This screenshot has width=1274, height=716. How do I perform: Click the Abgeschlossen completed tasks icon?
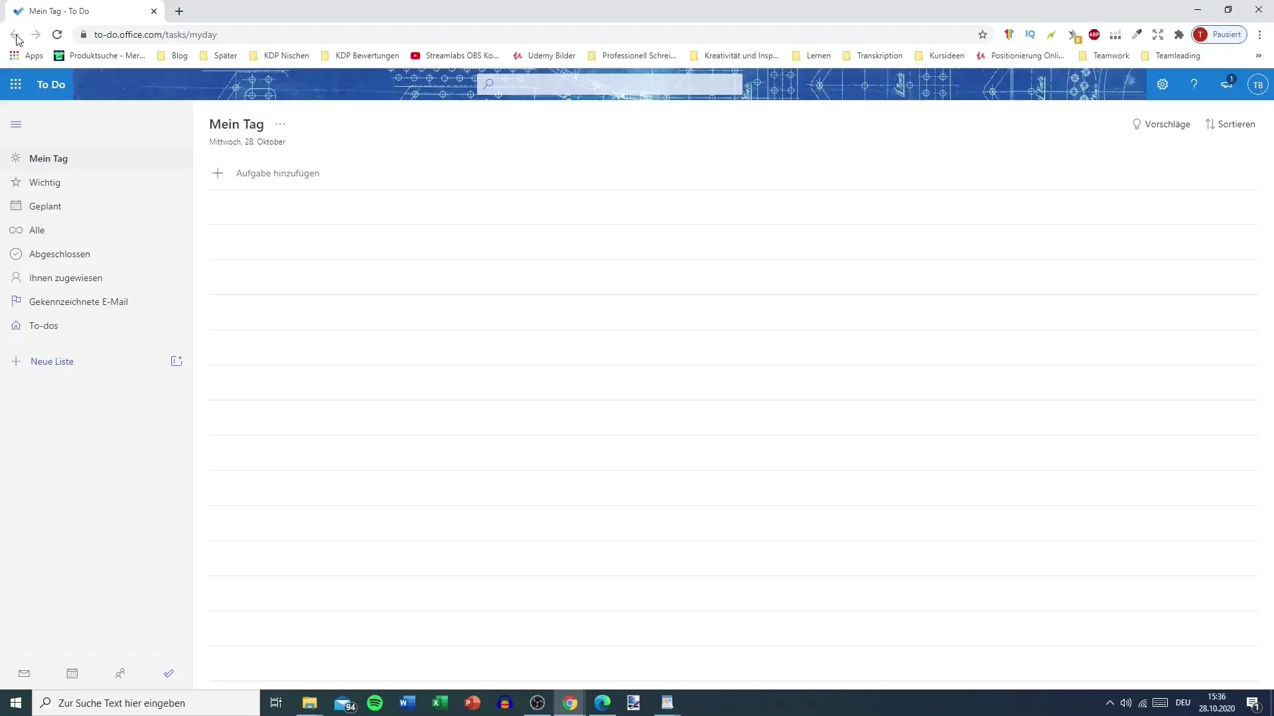[x=16, y=253]
